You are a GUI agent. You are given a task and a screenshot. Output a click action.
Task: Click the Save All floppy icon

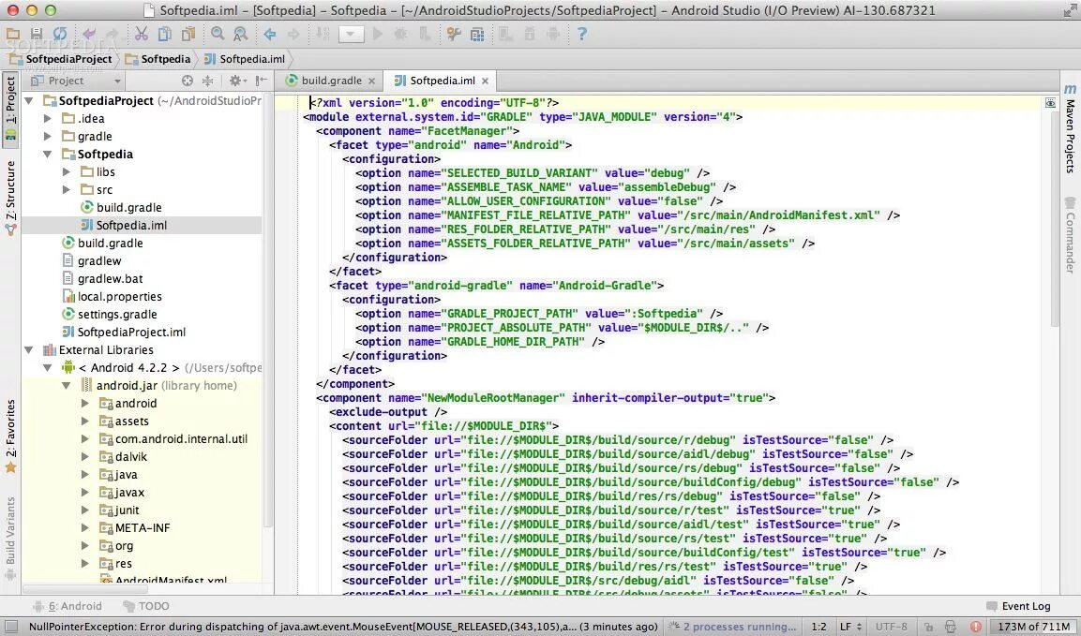(x=37, y=34)
